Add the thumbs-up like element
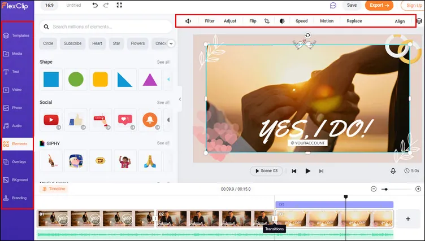This screenshot has height=241, width=425. [x=76, y=120]
